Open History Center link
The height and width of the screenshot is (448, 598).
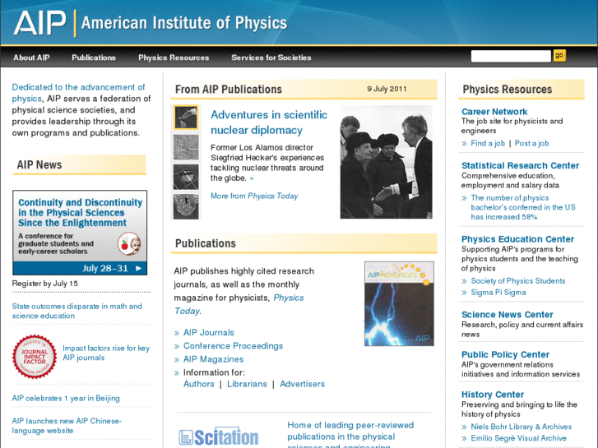coord(493,395)
